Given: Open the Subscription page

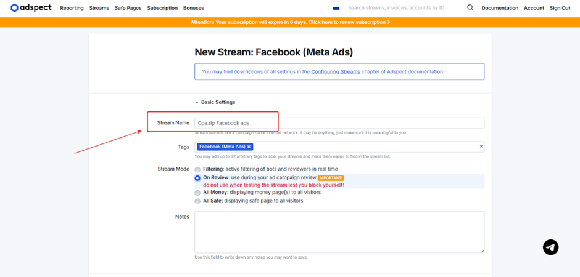Looking at the screenshot, I should click(162, 8).
